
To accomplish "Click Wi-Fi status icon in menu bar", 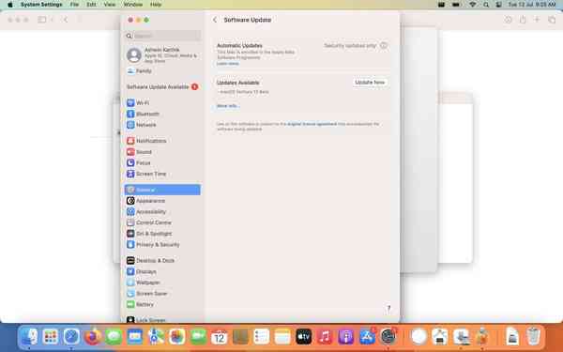I will pos(473,5).
